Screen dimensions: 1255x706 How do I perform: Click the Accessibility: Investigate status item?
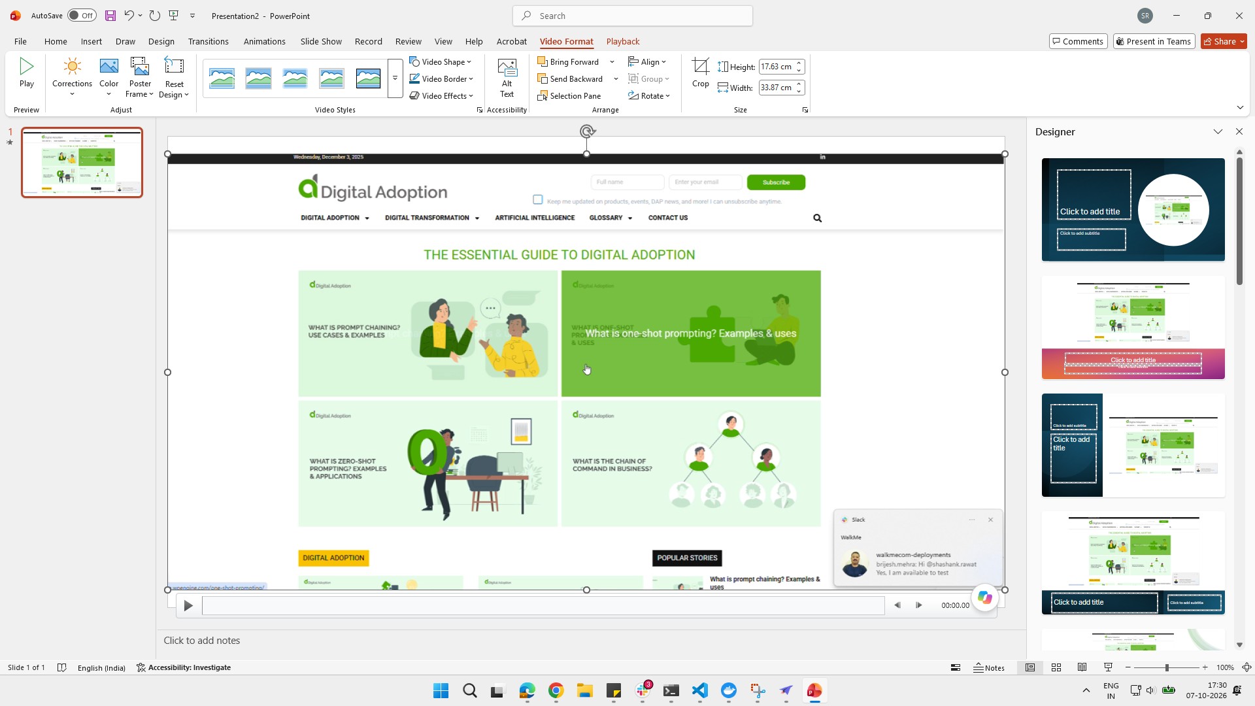[x=184, y=667]
